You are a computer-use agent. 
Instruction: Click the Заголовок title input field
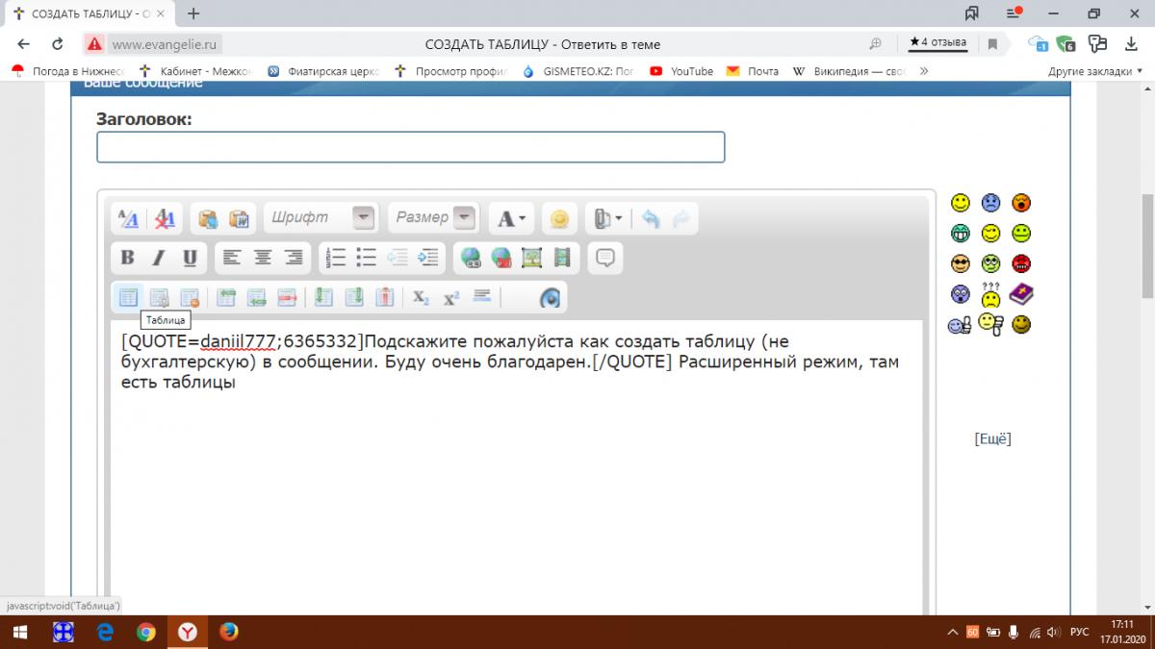click(410, 147)
